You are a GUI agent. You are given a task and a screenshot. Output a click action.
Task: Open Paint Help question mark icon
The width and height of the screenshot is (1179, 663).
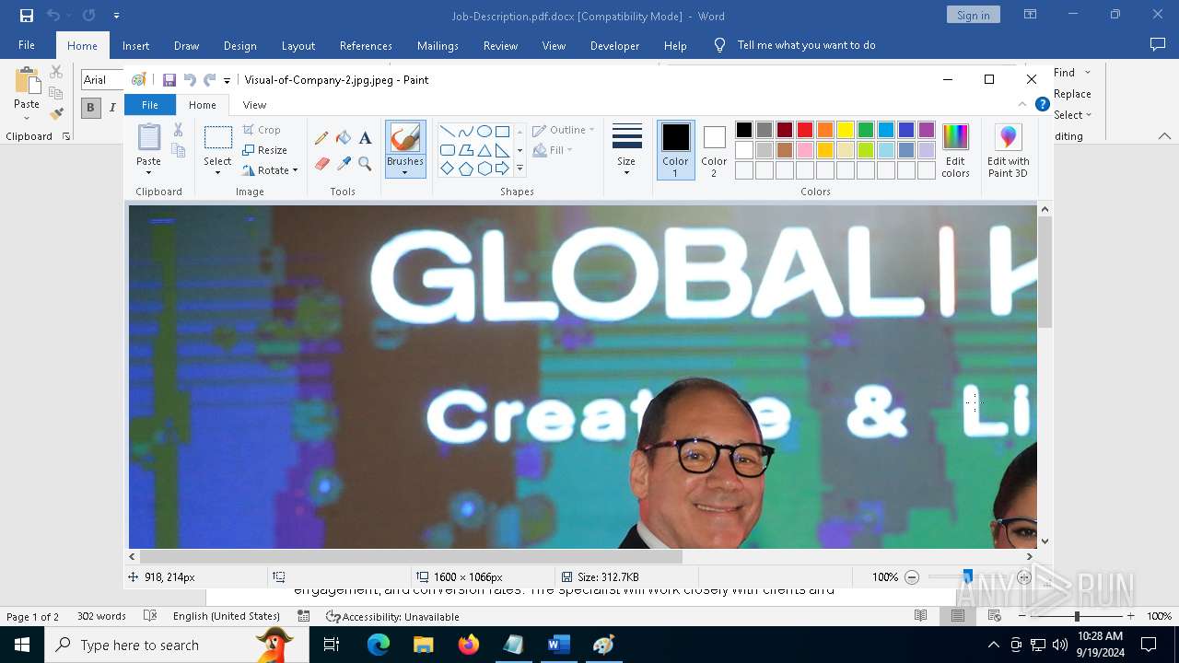tap(1042, 104)
